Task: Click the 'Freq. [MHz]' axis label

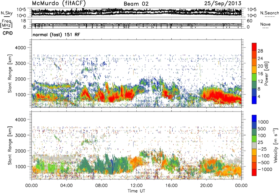Action: [6, 24]
